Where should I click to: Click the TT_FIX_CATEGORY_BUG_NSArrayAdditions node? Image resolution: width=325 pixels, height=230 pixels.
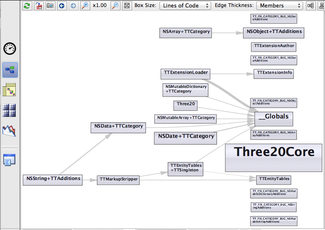point(274,135)
